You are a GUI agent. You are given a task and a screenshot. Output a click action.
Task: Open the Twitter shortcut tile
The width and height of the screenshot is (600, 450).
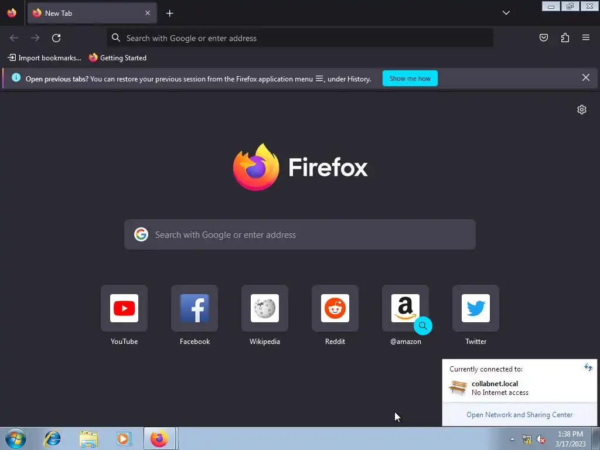pos(476,308)
